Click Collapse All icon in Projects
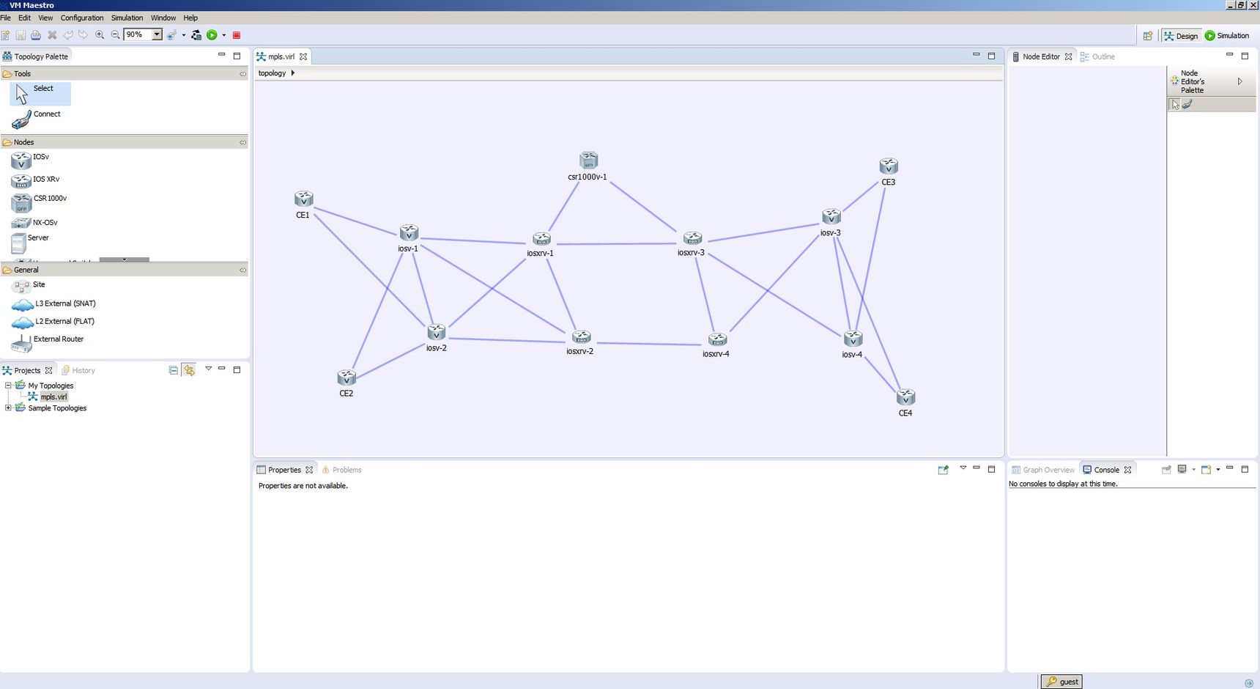Screen dimensions: 1260x689 173,370
